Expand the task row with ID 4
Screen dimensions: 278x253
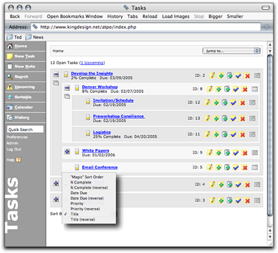point(56,183)
